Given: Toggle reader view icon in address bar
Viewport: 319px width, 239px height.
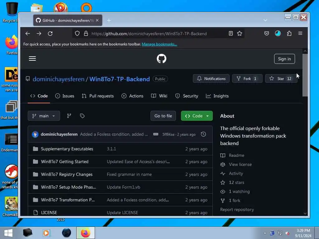Looking at the screenshot, I should pos(231,34).
